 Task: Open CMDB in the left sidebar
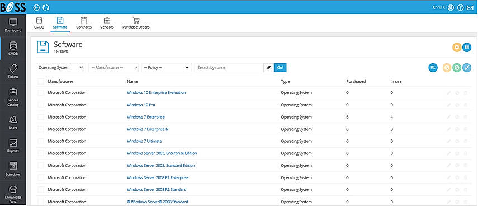pyautogui.click(x=13, y=49)
